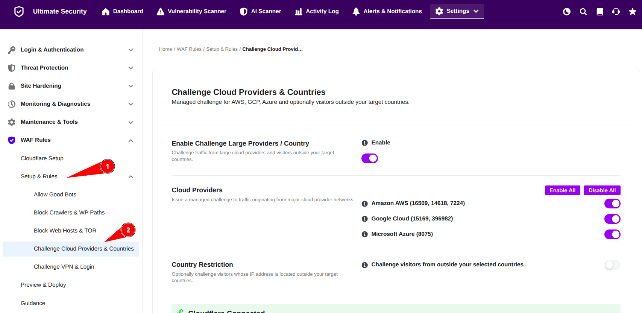Go to Home breadcrumb link
642x313 pixels.
[x=165, y=49]
